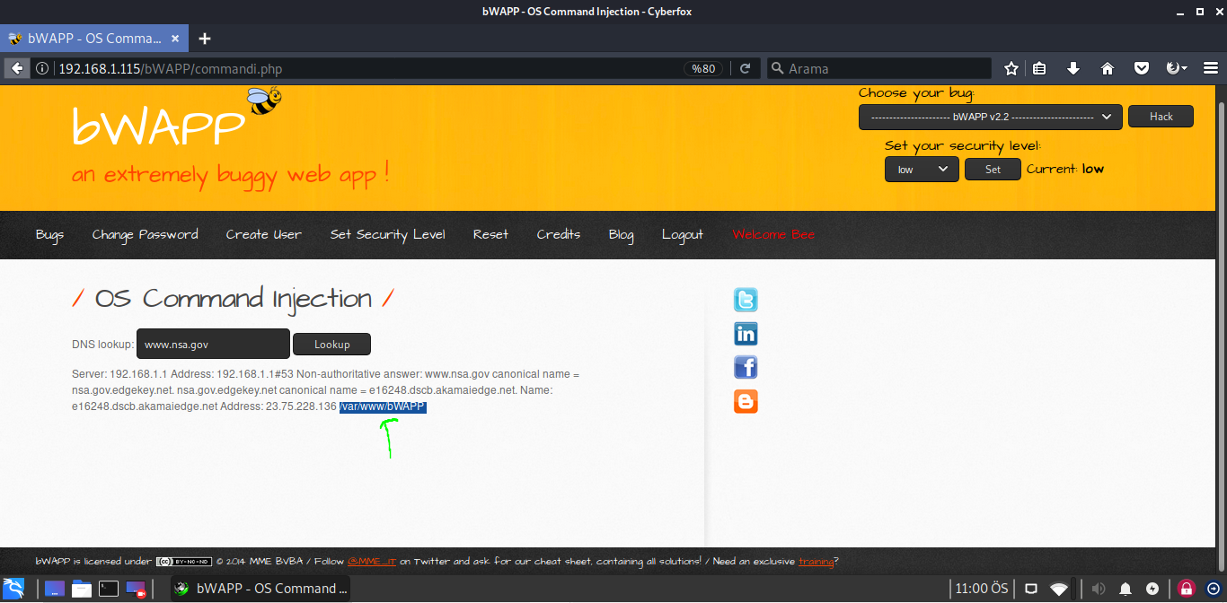Focus the Arama search box
This screenshot has height=603, width=1227.
(x=878, y=68)
